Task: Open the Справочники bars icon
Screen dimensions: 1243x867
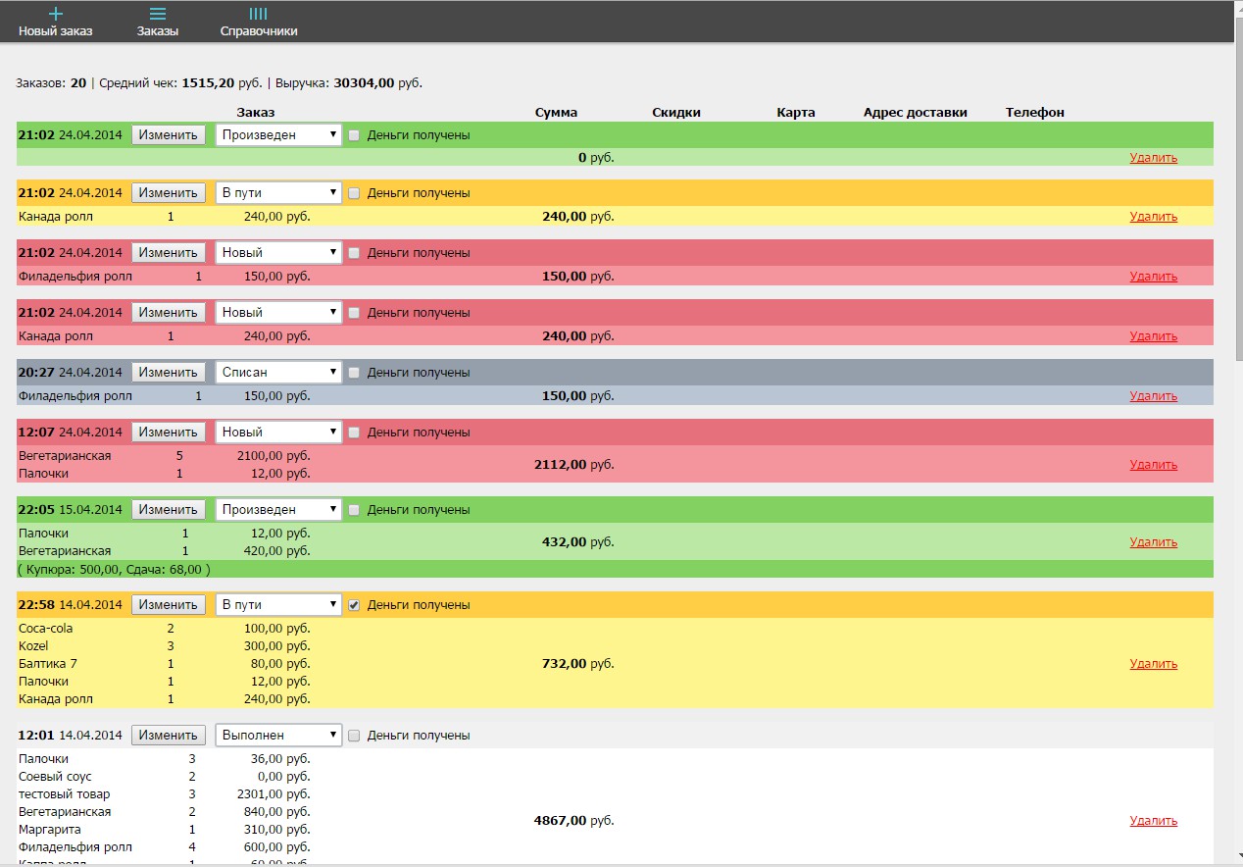Action: [259, 14]
